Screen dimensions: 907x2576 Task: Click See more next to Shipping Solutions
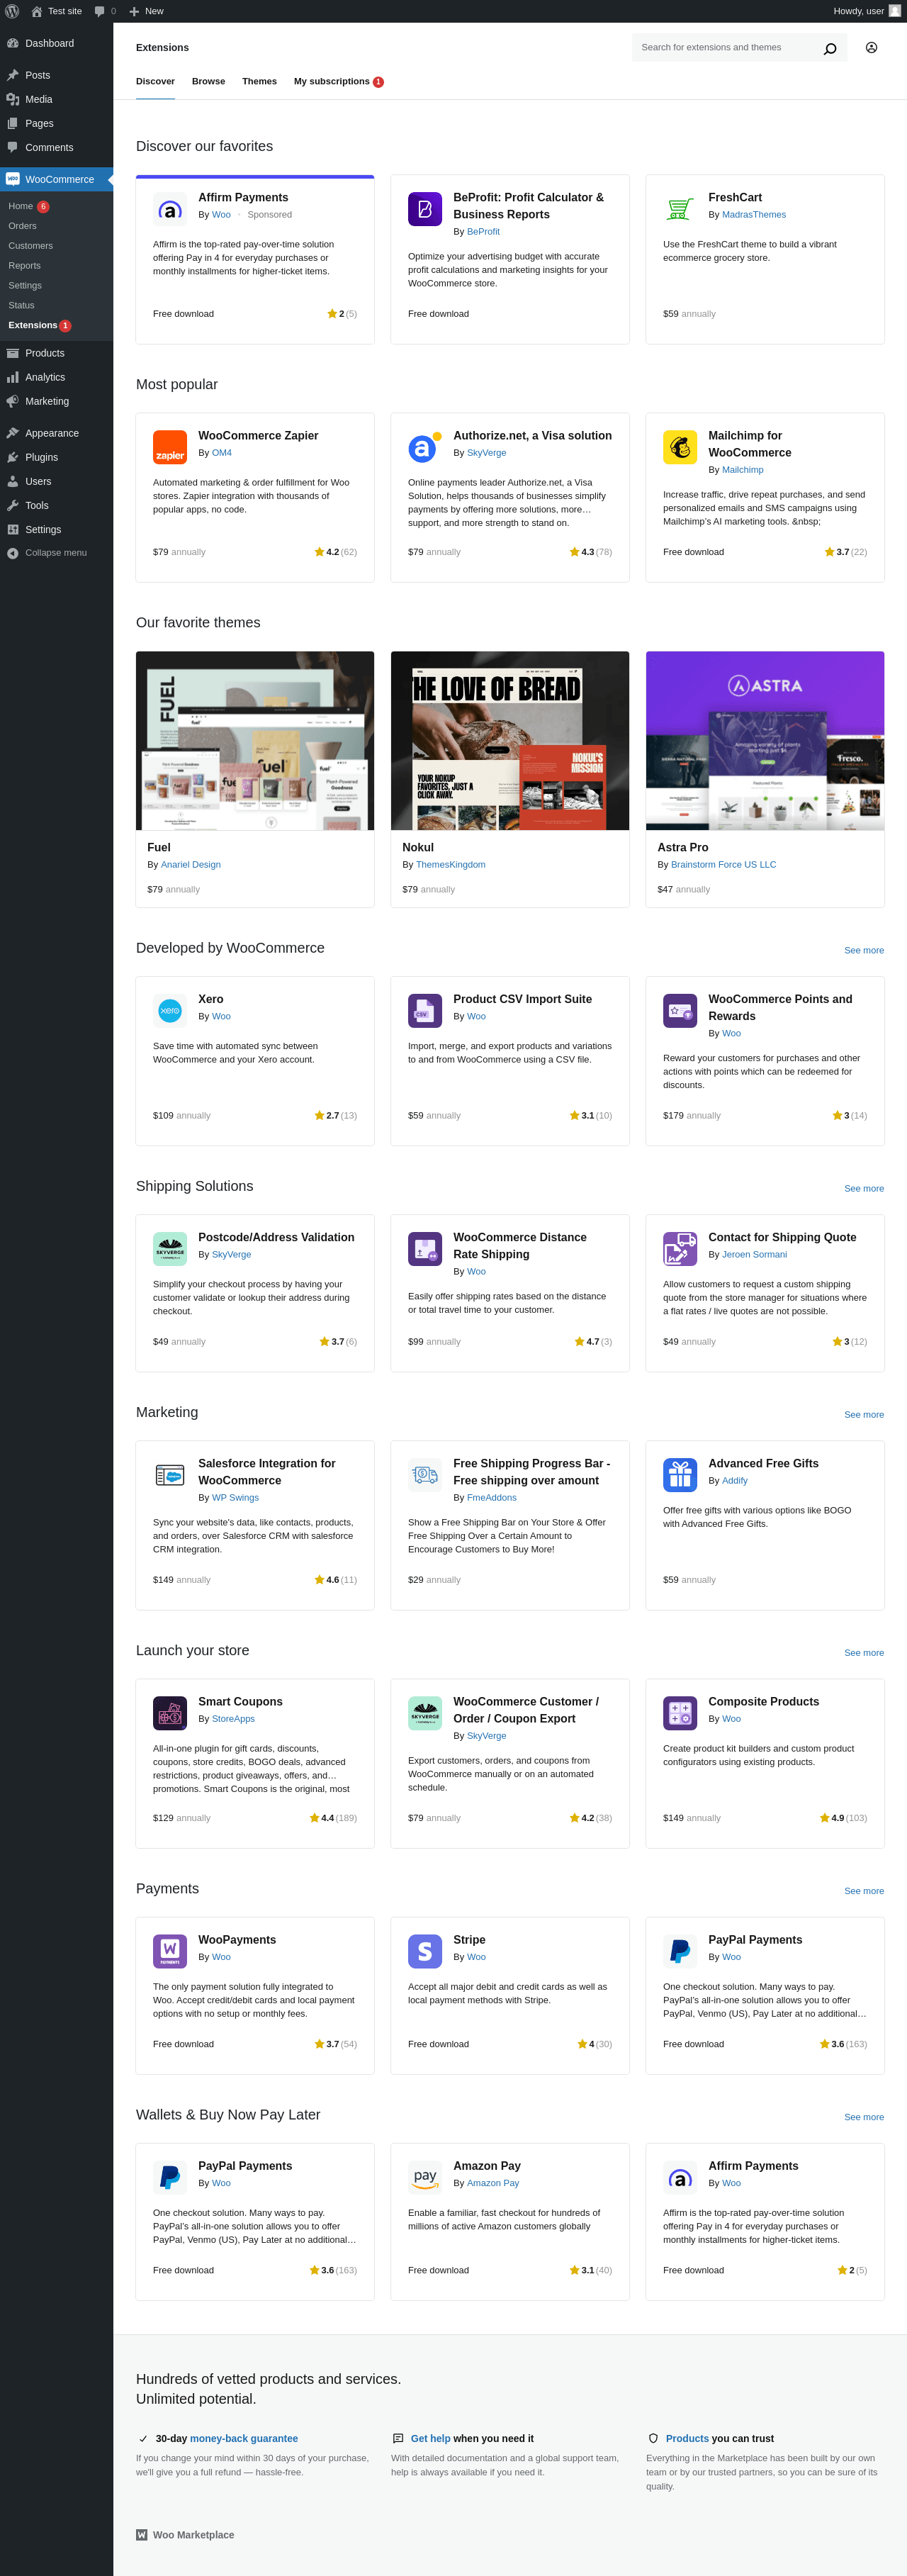pos(863,1189)
